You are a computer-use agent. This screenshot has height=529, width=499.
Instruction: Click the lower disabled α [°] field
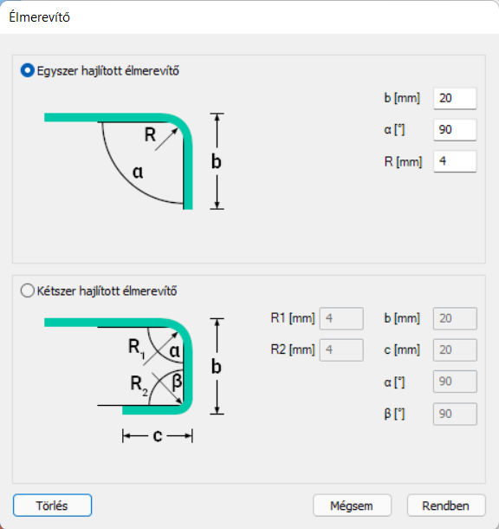(455, 382)
